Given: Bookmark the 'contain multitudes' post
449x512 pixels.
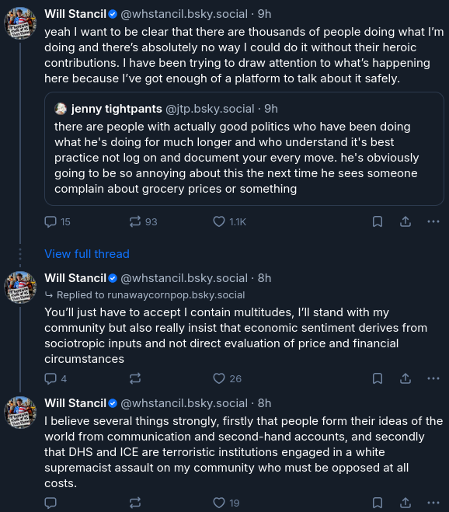Looking at the screenshot, I should pyautogui.click(x=378, y=379).
